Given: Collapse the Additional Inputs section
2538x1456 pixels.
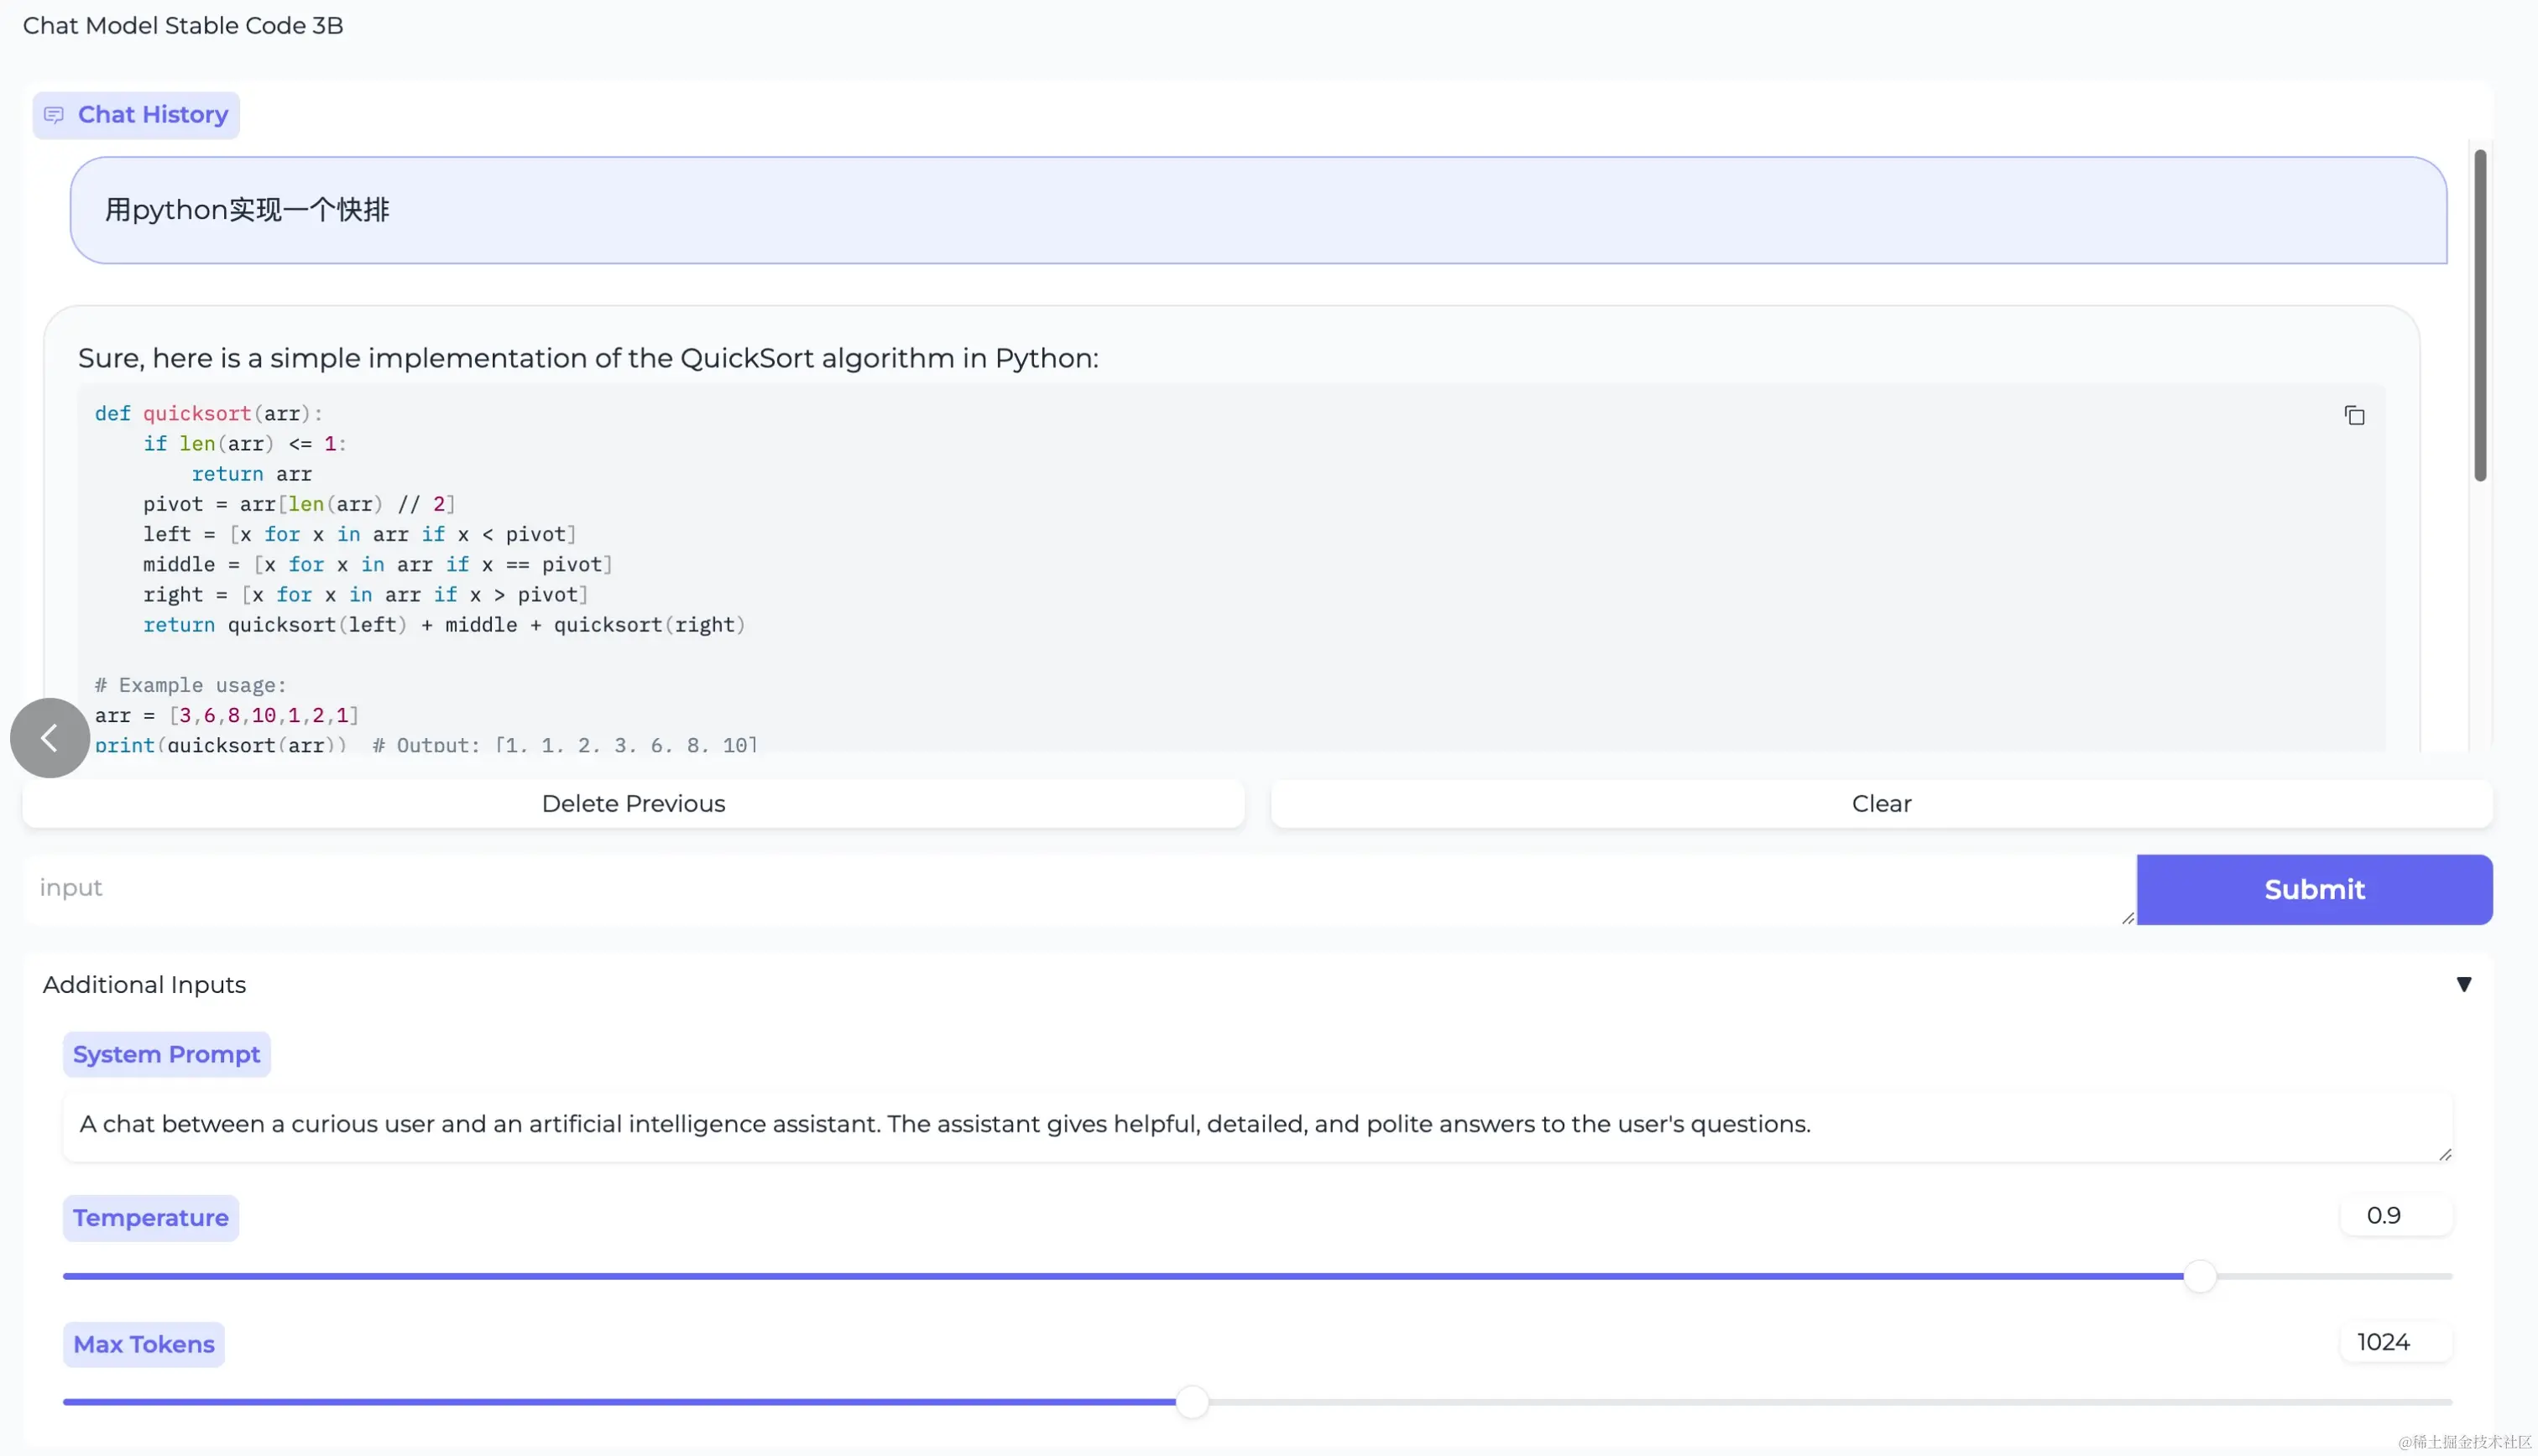Looking at the screenshot, I should pos(2463,984).
